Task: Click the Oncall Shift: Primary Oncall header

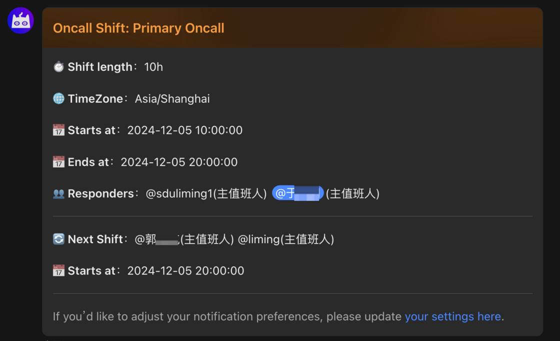Action: [138, 28]
